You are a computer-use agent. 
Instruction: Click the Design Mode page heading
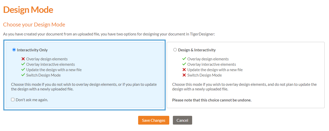pyautogui.click(x=28, y=10)
